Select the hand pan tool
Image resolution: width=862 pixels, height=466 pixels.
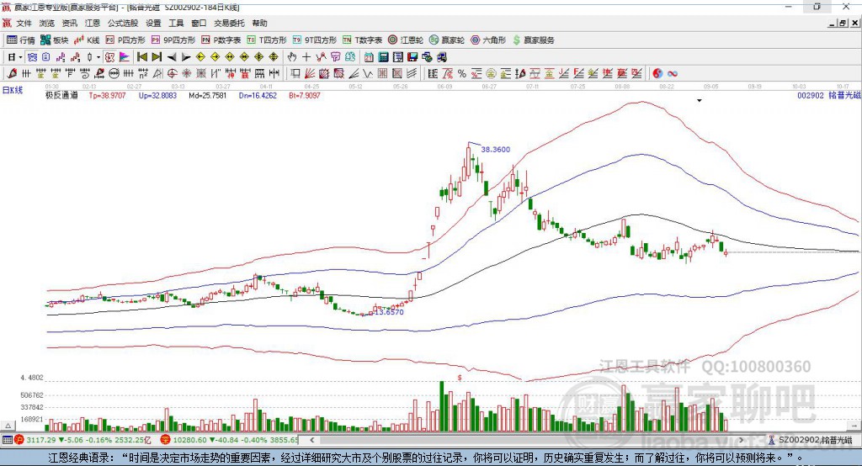[292, 57]
